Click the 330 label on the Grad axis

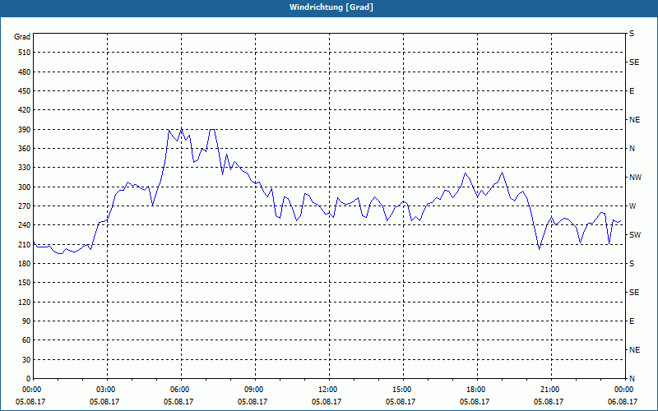pos(25,168)
